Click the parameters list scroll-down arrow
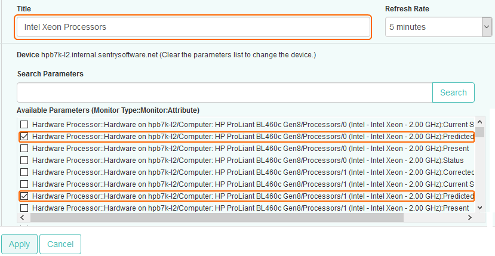This screenshot has height=256, width=495. pos(480,208)
